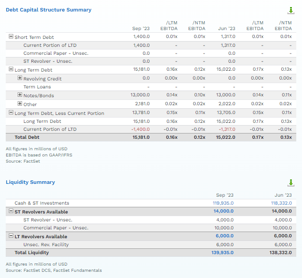Collapse the Long Term Debt row
302x278 pixels.
coord(11,69)
